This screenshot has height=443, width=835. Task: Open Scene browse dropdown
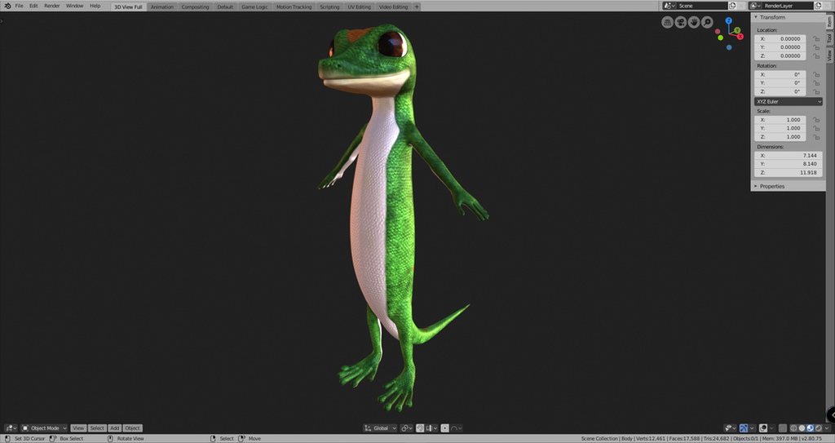(669, 6)
